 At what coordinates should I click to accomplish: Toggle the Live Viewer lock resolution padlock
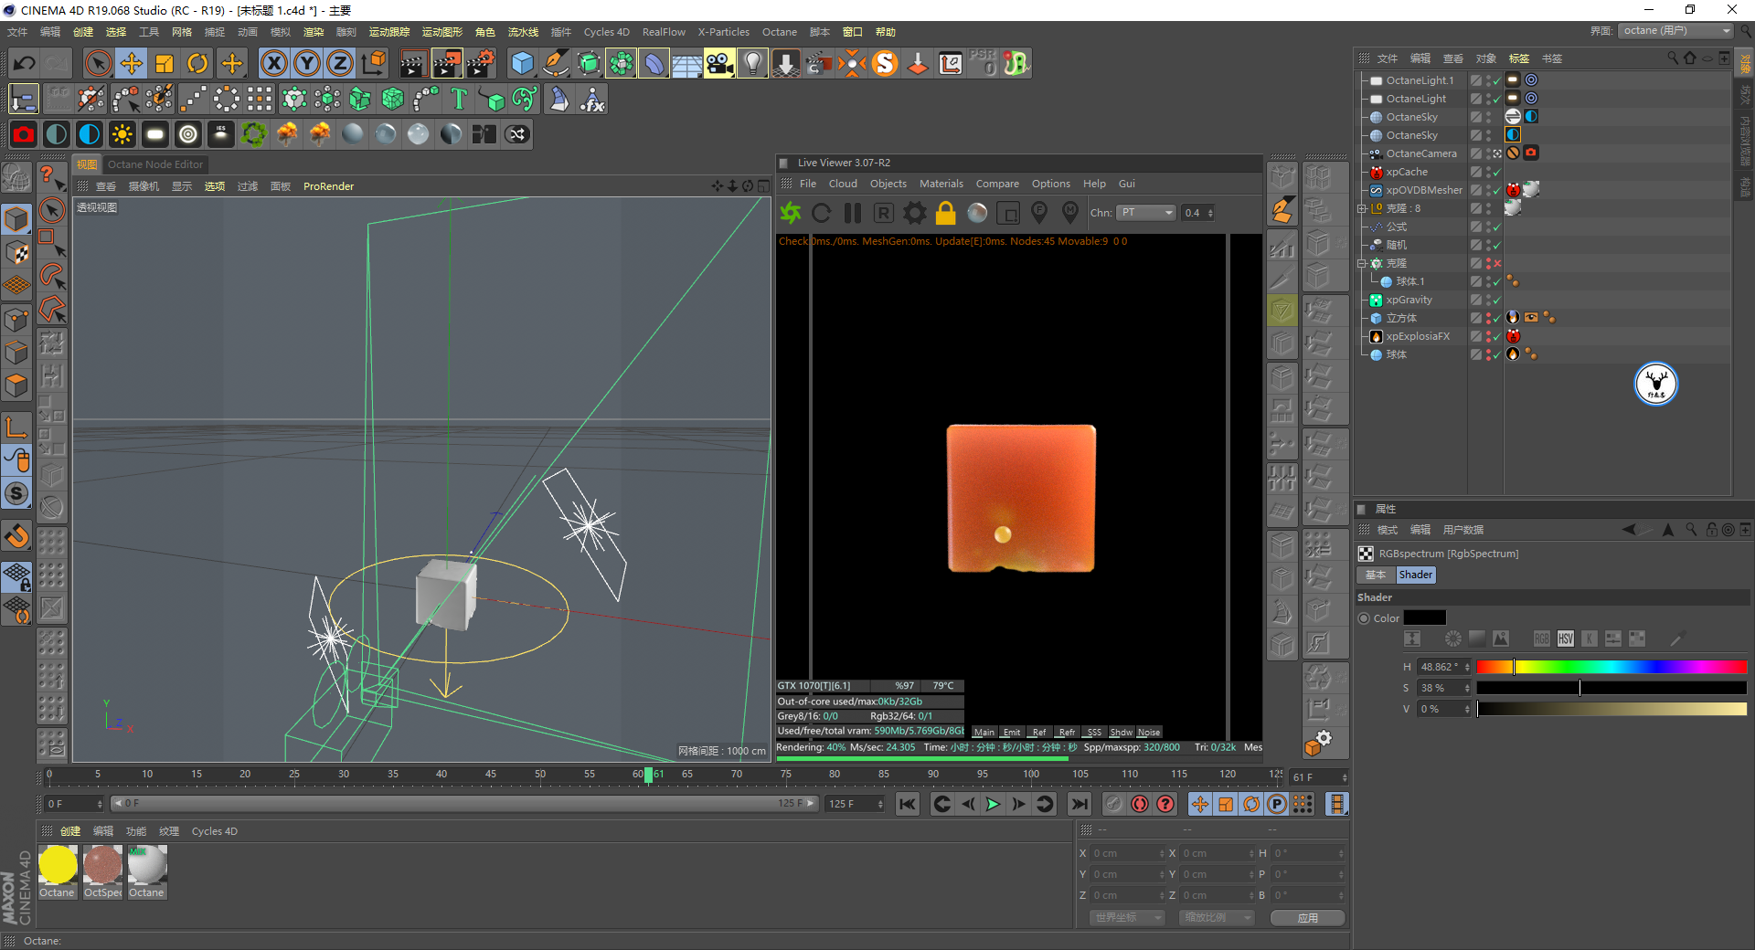coord(945,213)
